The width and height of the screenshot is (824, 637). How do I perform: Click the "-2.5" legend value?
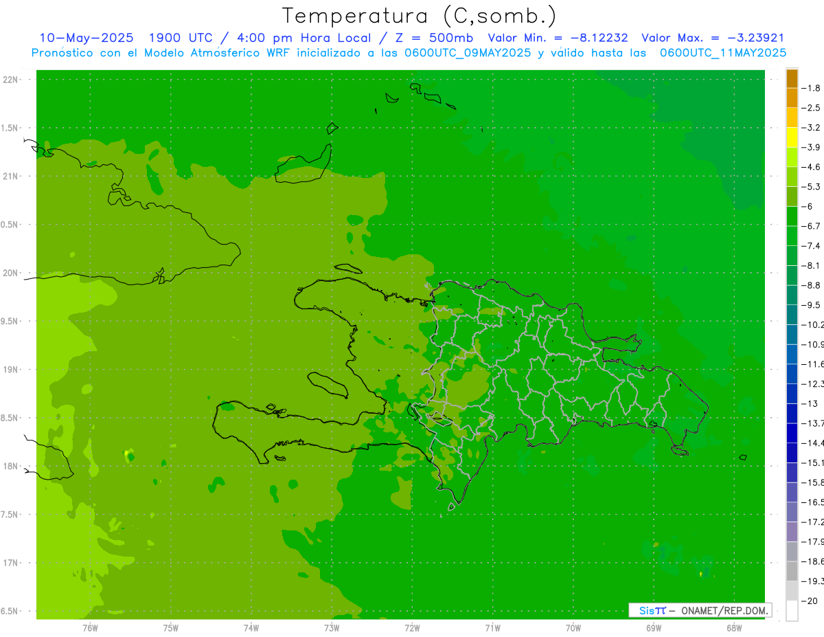tap(812, 108)
